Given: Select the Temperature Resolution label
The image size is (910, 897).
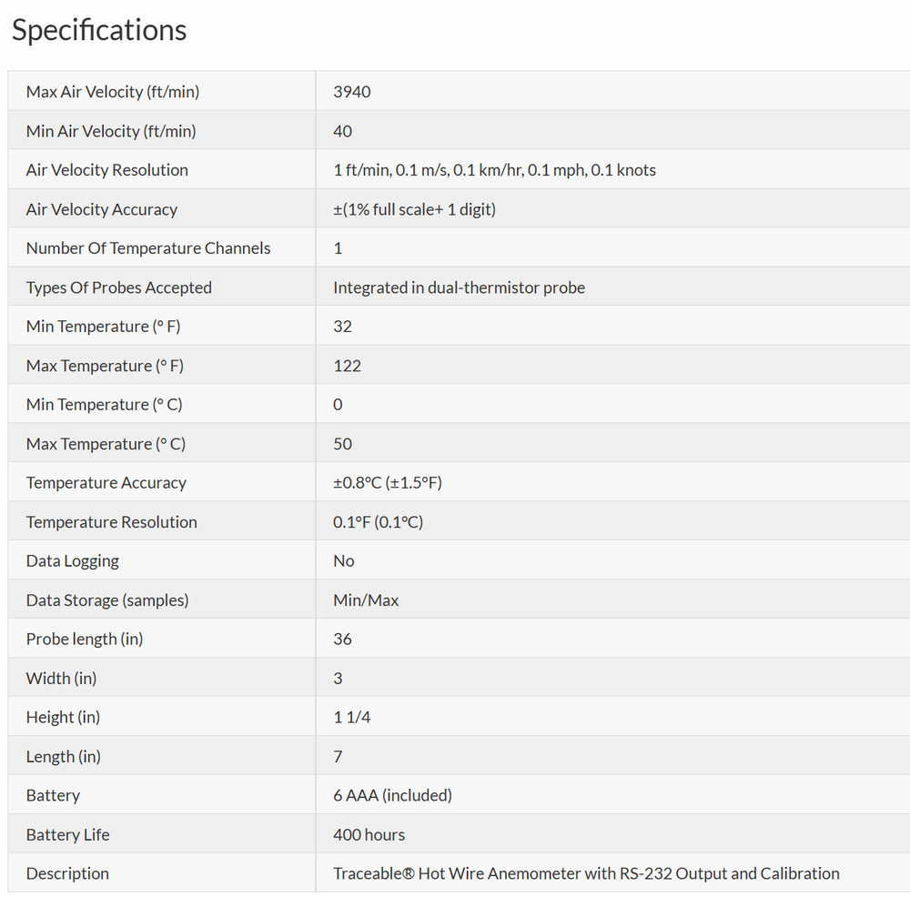Looking at the screenshot, I should [111, 522].
